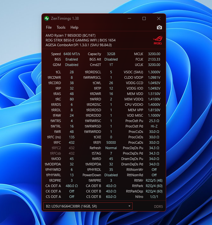The image size is (212, 225).
Task: Click the tRC value 80
Action: (72, 99)
